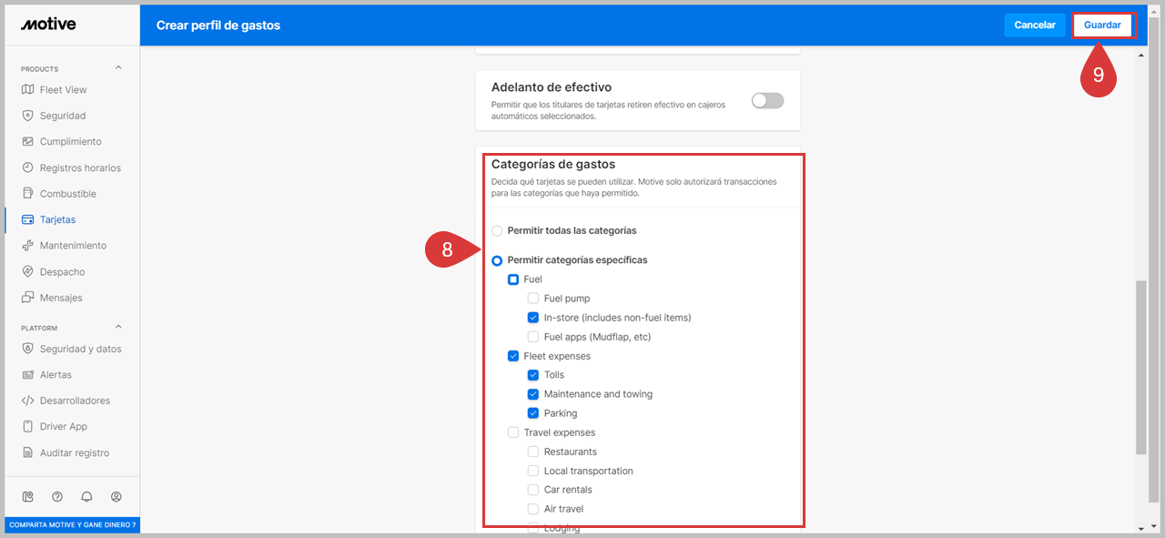Collapse the PRODUCTS sidebar section
Screen dimensions: 1165x538
point(117,68)
